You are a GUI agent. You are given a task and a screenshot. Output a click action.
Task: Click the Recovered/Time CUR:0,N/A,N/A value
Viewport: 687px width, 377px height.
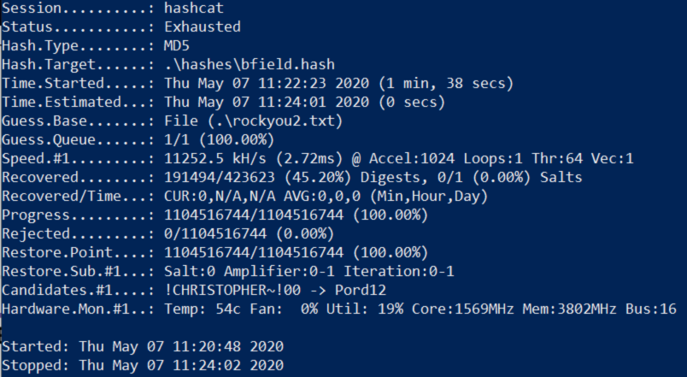pos(220,197)
